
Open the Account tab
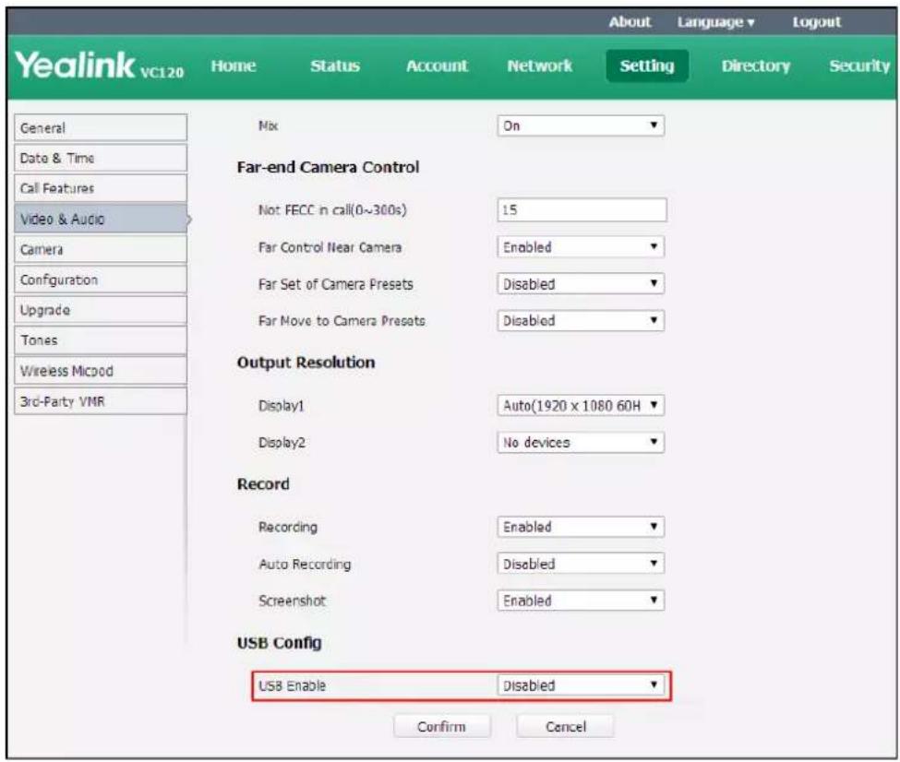(437, 66)
